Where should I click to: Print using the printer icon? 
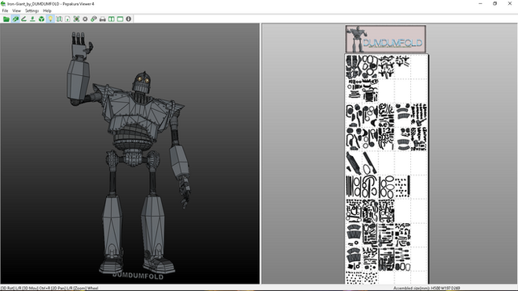[103, 19]
